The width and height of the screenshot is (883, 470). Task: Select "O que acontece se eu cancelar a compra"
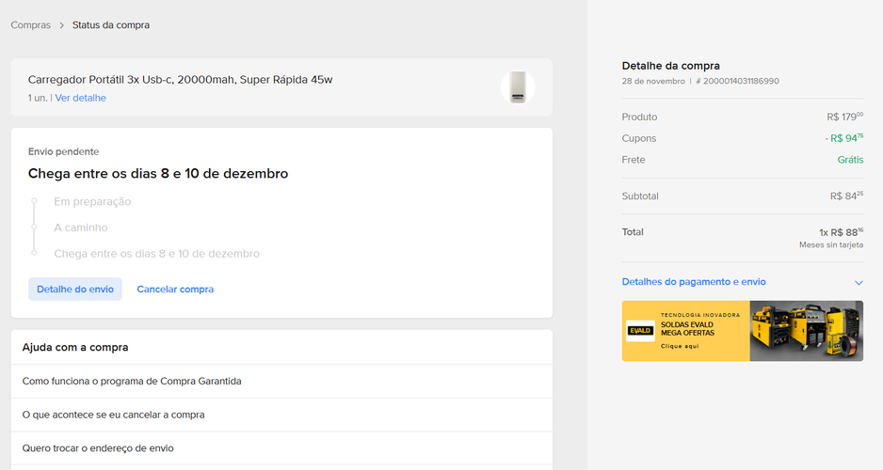114,415
